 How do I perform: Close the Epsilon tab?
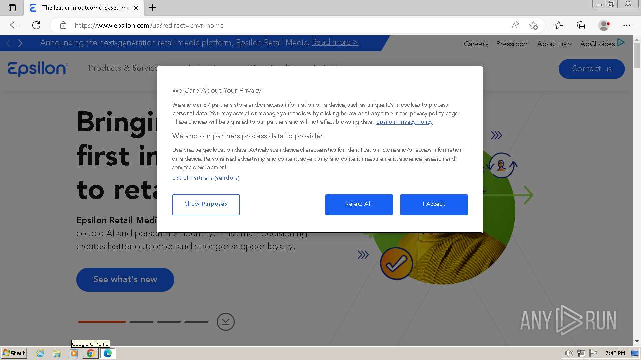[136, 8]
